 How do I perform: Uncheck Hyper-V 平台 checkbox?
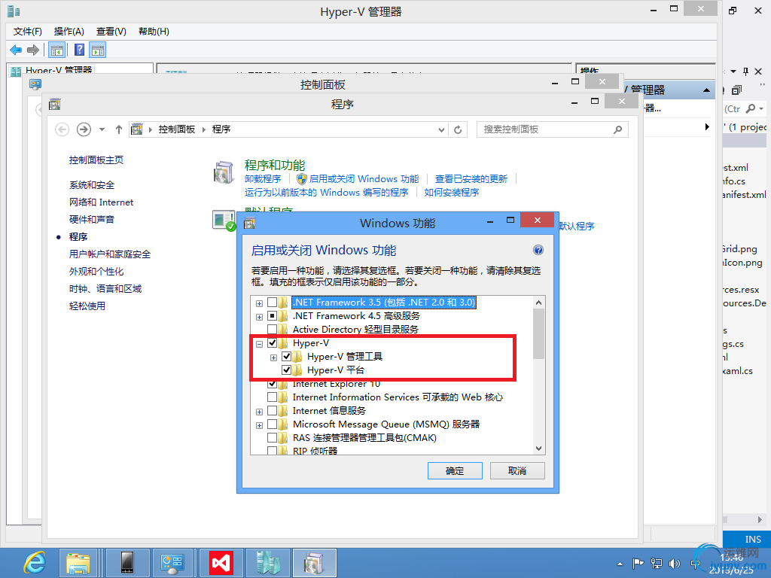coord(286,370)
